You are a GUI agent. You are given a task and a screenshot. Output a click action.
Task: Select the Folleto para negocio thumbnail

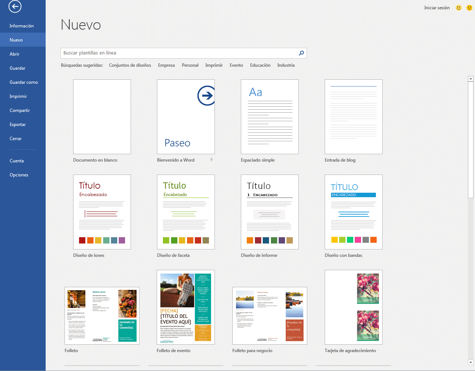click(x=270, y=316)
